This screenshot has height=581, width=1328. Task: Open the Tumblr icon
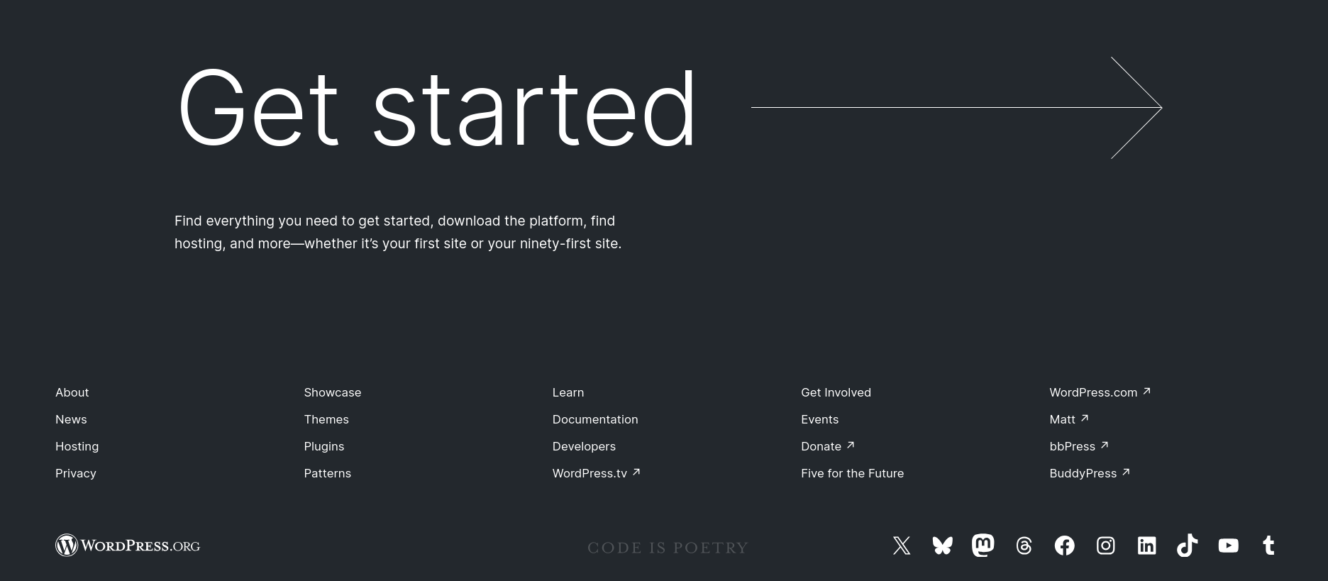1268,546
